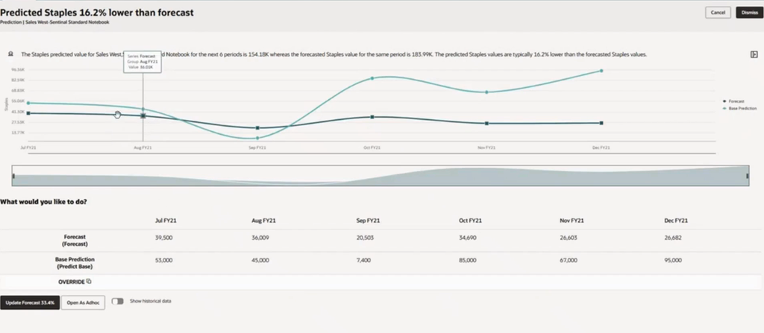Screen dimensions: 764x333
Task: Click the Cancel button
Action: pyautogui.click(x=718, y=13)
